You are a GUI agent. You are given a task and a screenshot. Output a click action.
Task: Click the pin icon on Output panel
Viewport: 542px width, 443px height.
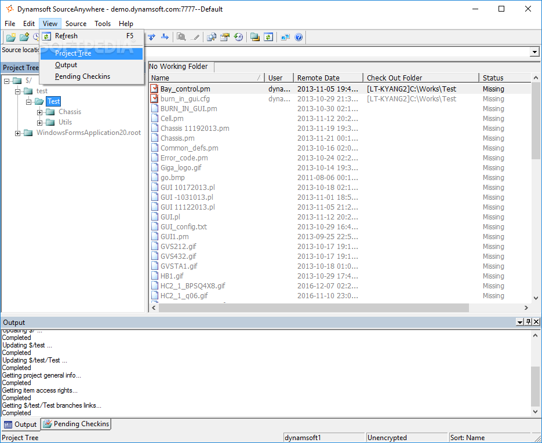(x=528, y=322)
